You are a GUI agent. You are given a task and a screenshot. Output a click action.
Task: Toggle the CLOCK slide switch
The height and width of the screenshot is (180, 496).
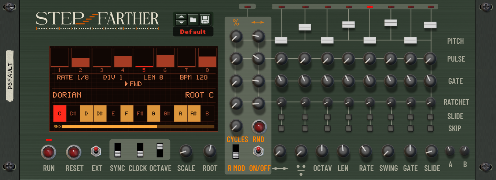[x=140, y=150]
